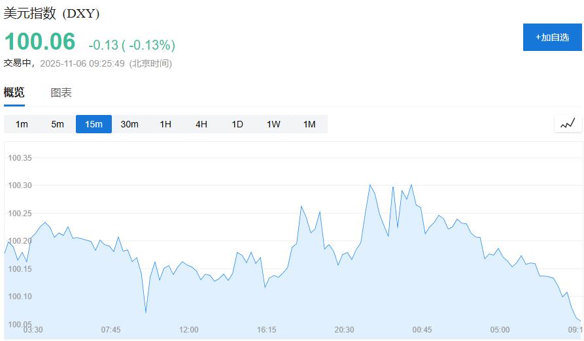Screen dimensions: 584x341
Task: Open the 图表 tab
Action: pos(61,93)
